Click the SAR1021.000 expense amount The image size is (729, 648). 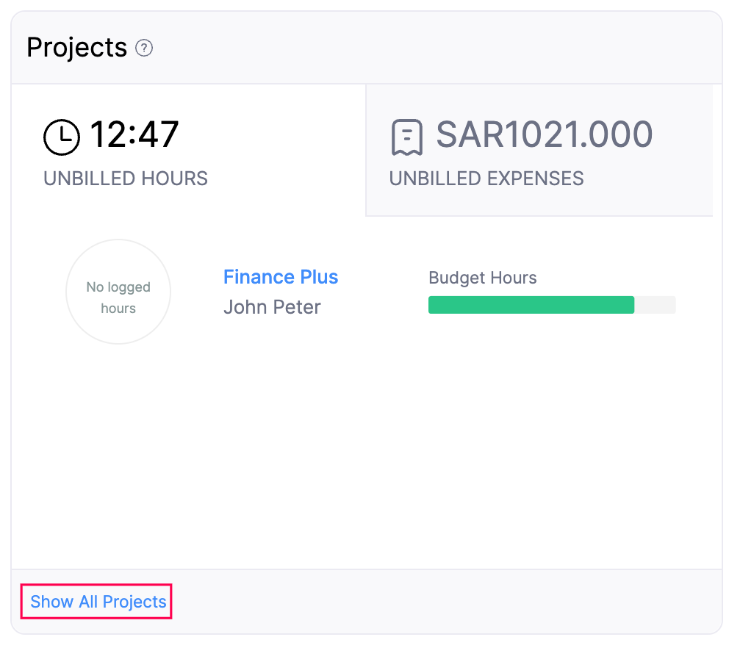point(544,134)
